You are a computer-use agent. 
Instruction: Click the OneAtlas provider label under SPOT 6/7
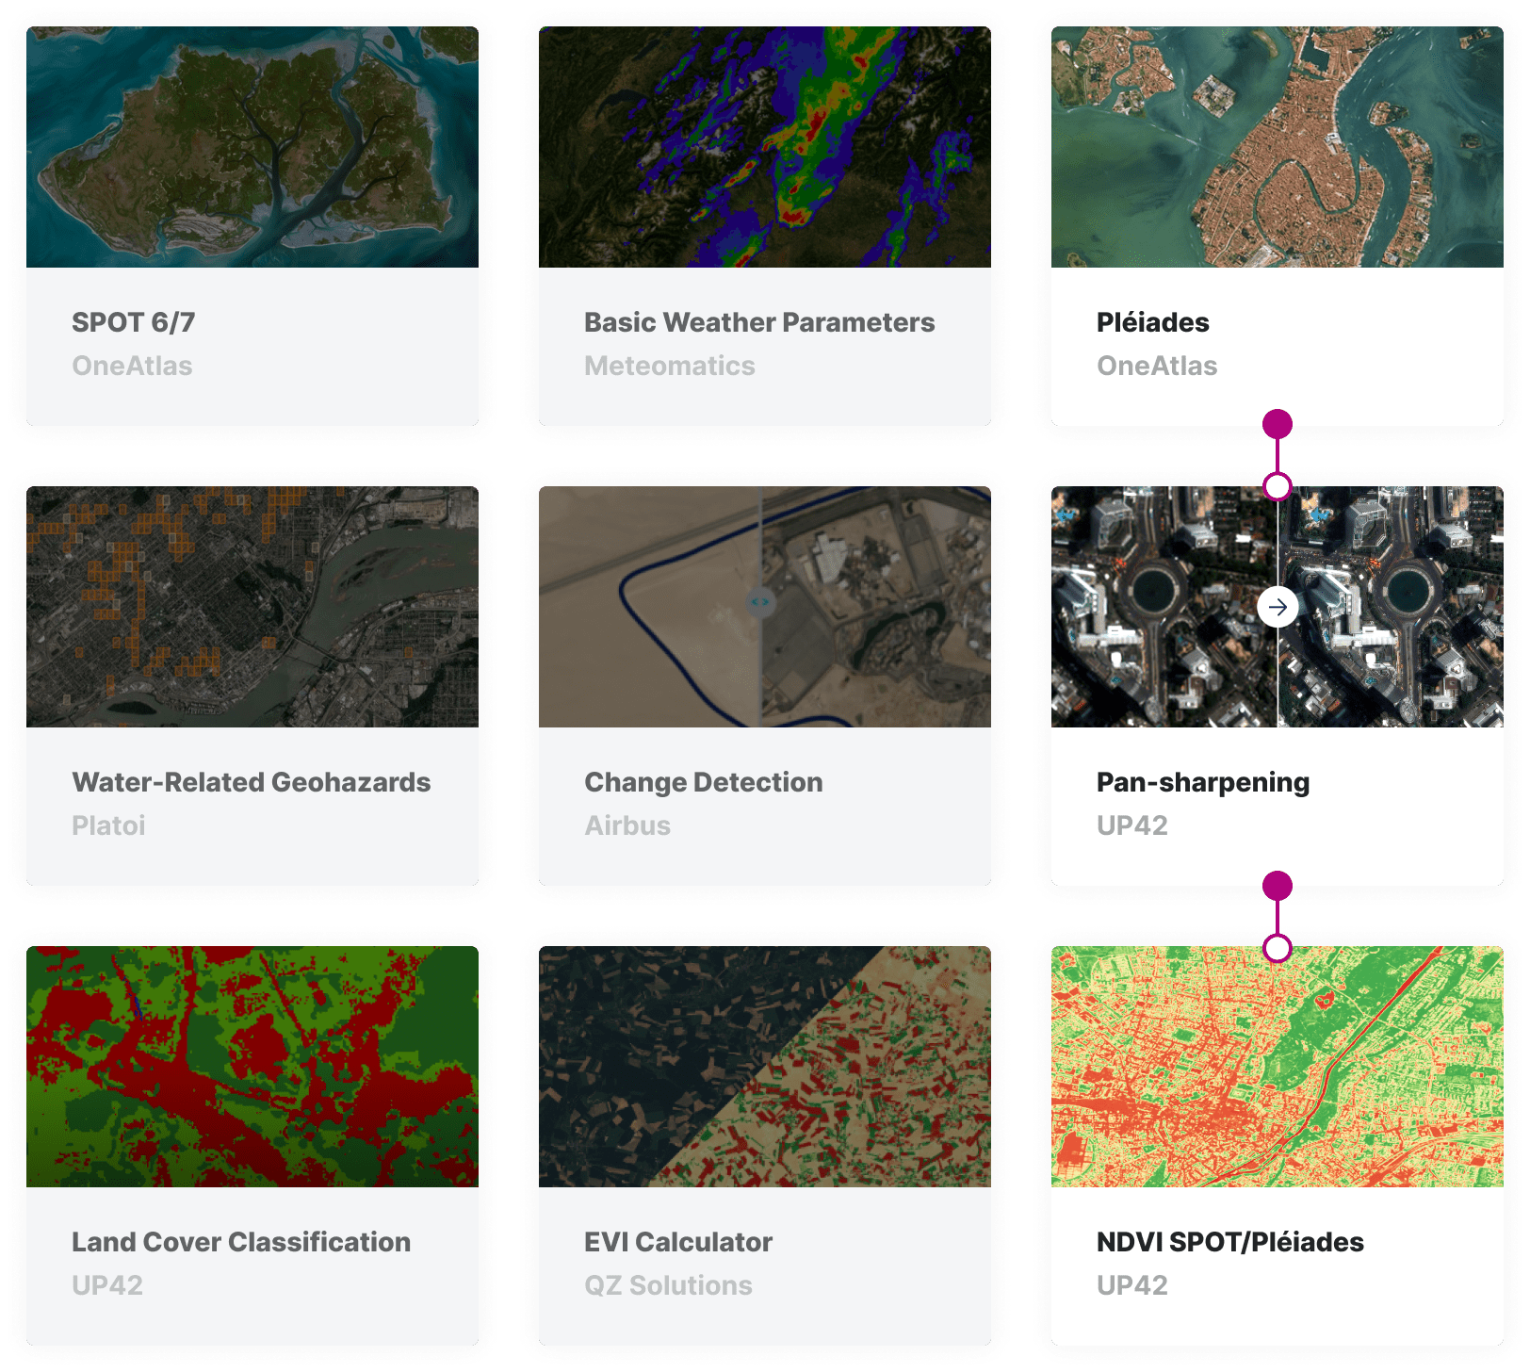coord(132,367)
